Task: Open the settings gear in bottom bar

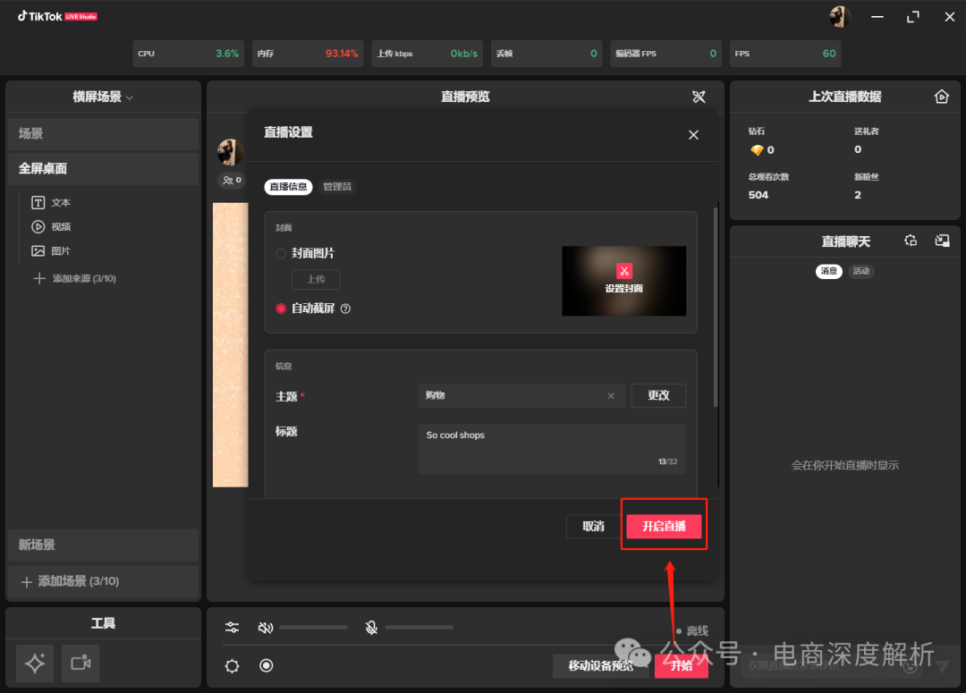Action: click(x=233, y=665)
